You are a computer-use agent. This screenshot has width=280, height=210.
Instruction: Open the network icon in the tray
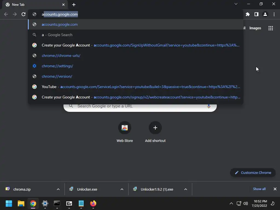(x=239, y=203)
